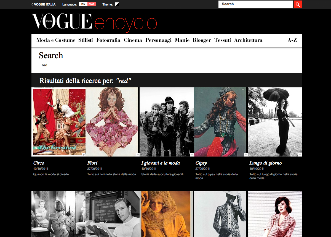Click into the top Search field
331x237 pixels.
(255, 4)
